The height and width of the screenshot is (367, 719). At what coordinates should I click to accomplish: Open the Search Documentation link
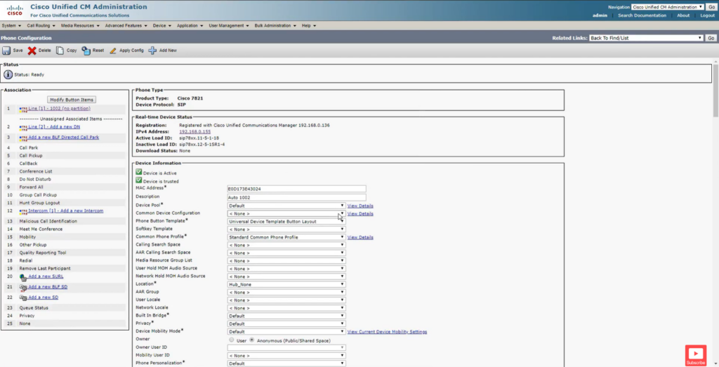(x=642, y=15)
